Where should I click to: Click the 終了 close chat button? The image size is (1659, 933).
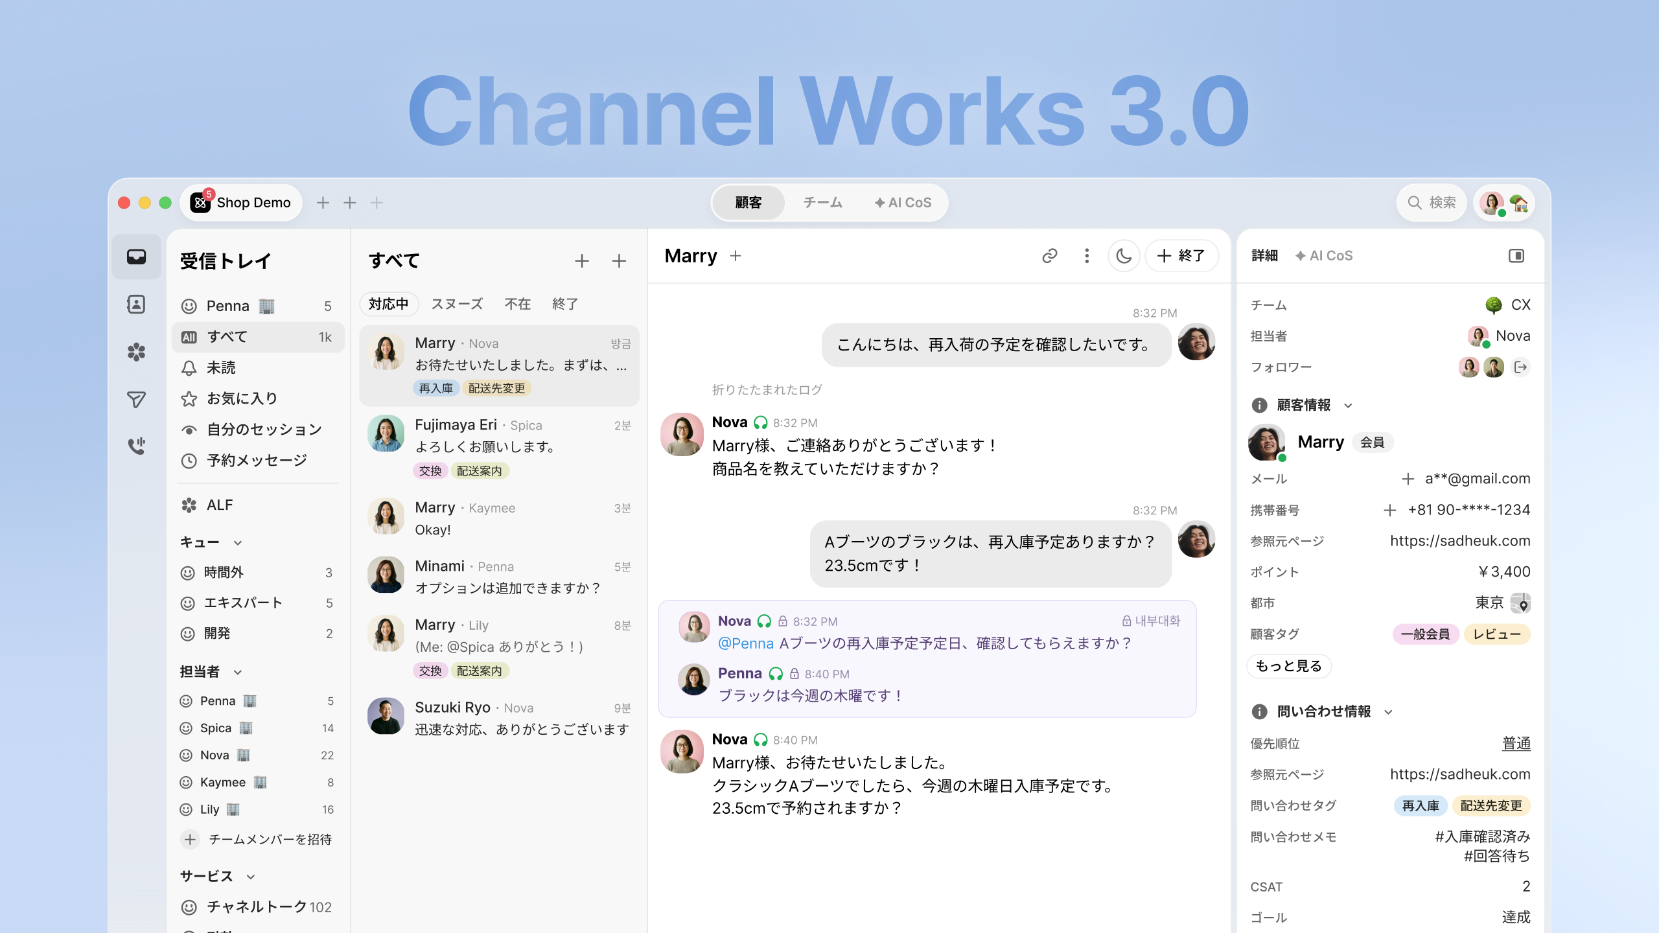click(x=1181, y=256)
